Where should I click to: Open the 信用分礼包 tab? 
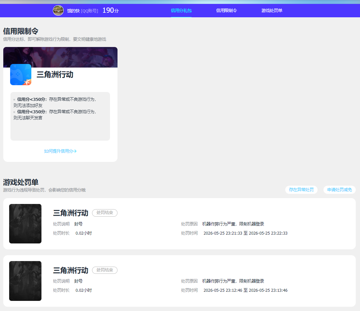pos(181,10)
